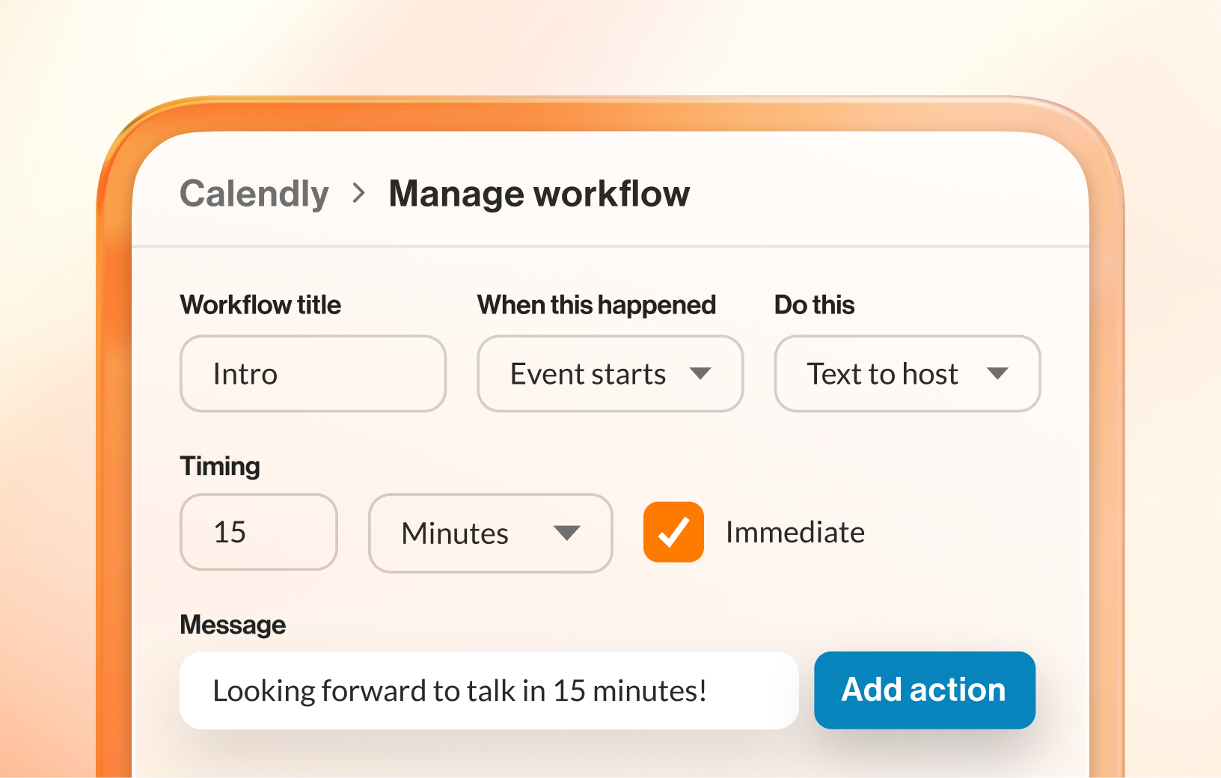Click the message text field
Image resolution: width=1221 pixels, height=778 pixels.
[x=489, y=690]
